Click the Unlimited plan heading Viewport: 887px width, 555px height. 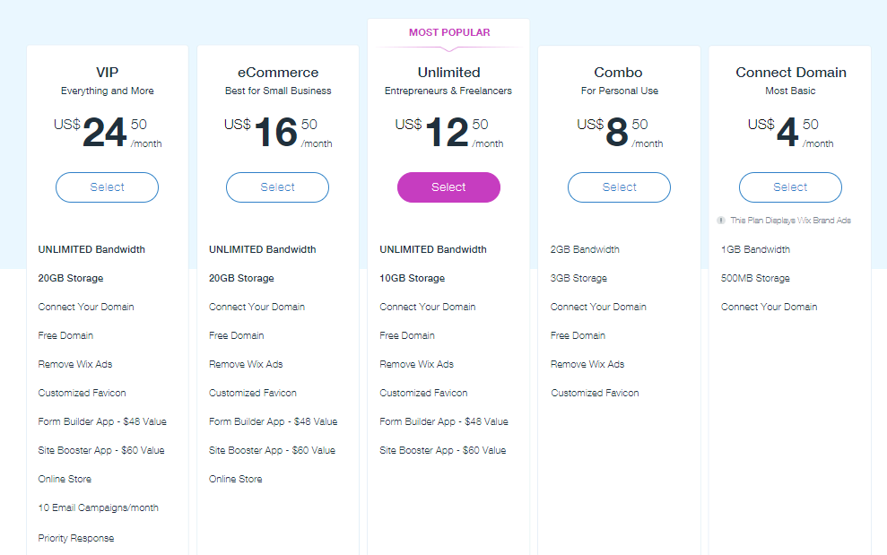(x=448, y=73)
